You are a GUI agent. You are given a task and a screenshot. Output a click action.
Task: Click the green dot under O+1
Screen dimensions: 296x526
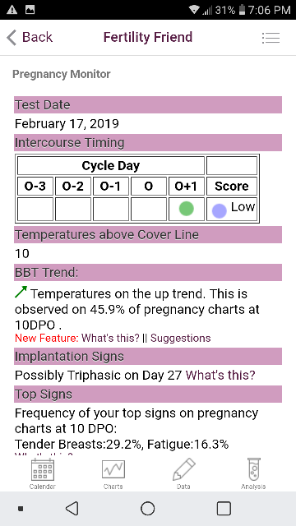187,209
